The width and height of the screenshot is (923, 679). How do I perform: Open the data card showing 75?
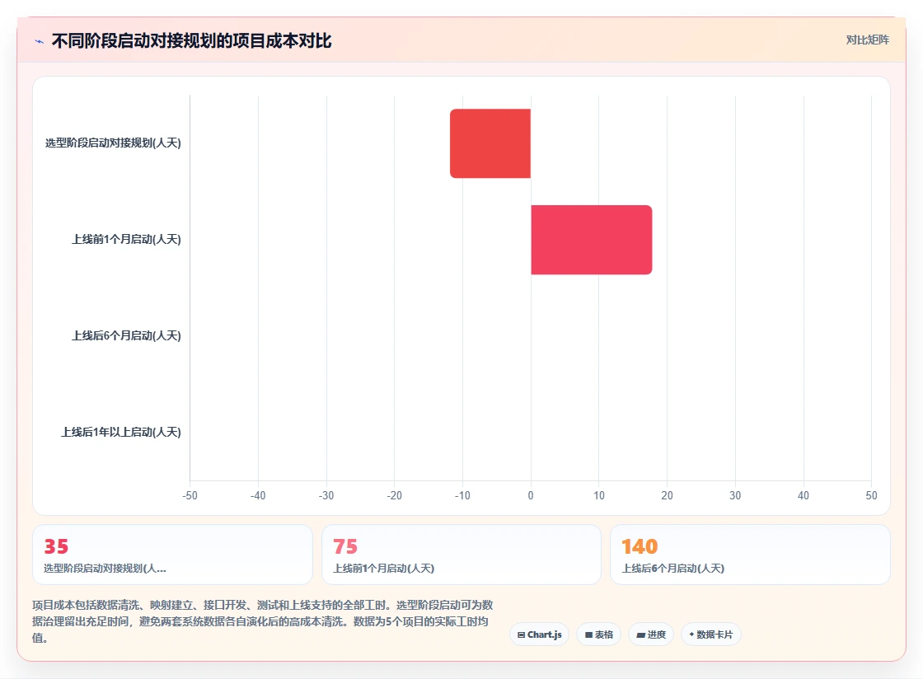pyautogui.click(x=461, y=555)
